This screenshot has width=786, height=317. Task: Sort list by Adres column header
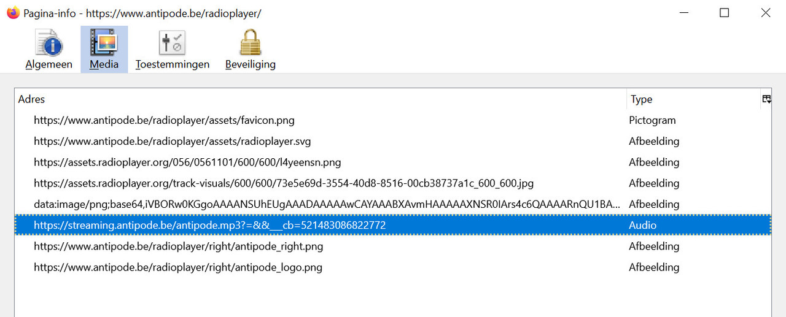coord(321,99)
